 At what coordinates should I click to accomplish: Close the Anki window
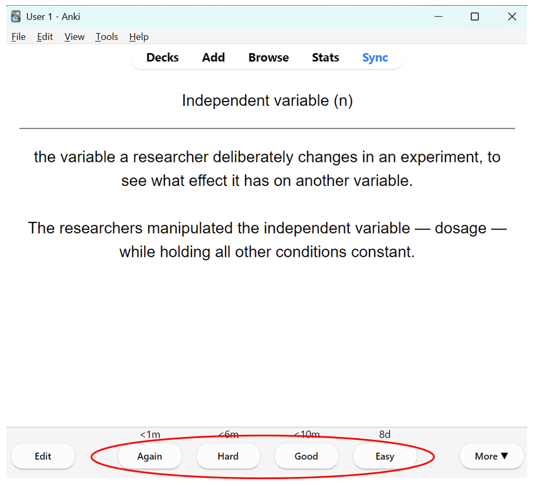(x=512, y=17)
